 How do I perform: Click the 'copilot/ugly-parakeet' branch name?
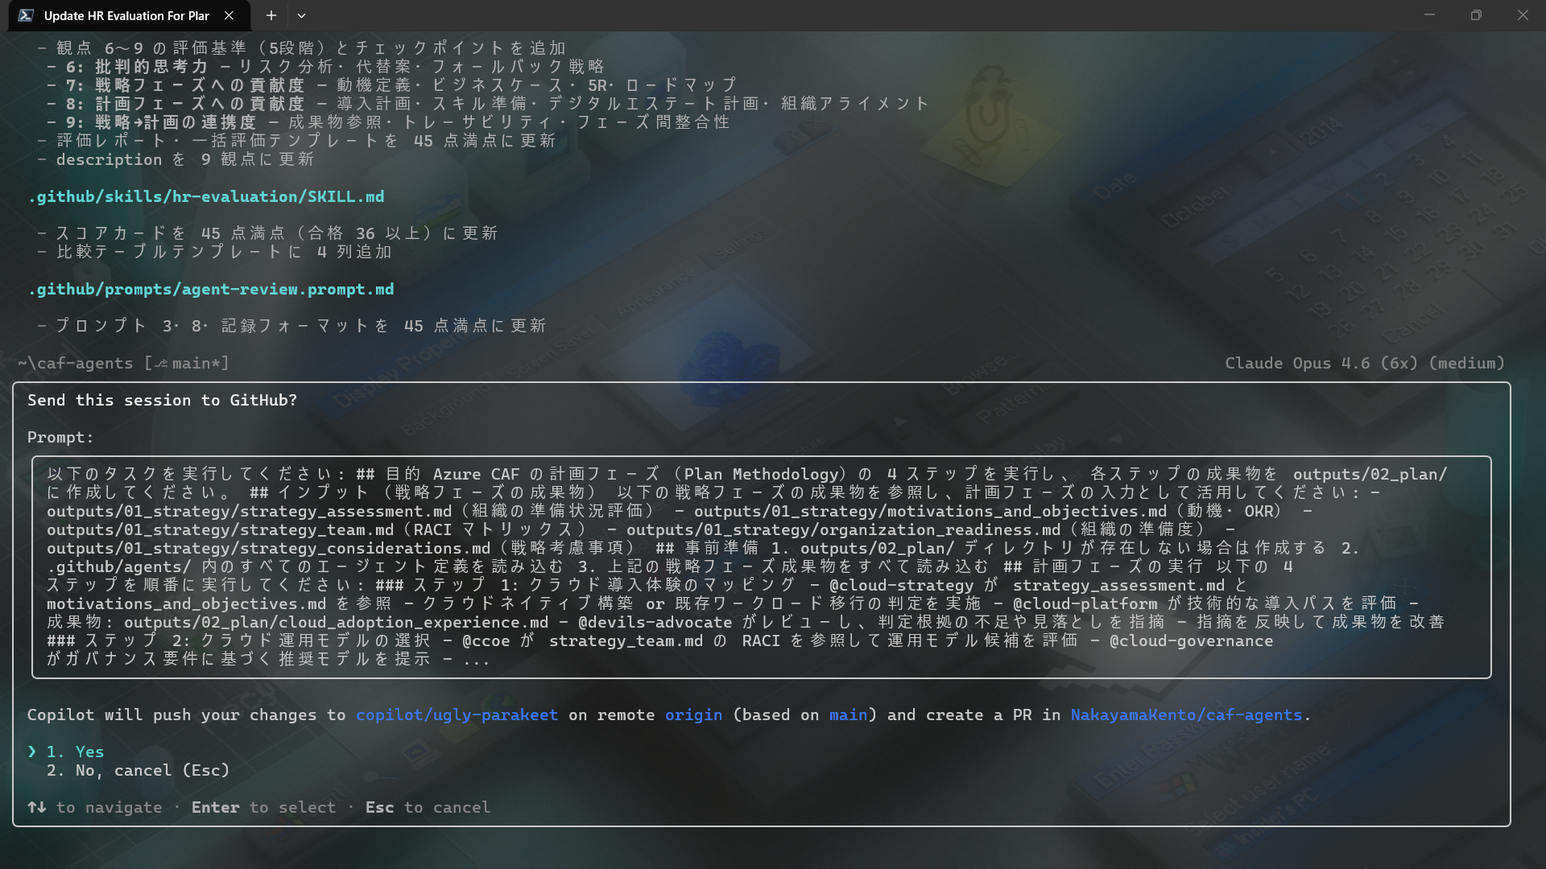[457, 715]
